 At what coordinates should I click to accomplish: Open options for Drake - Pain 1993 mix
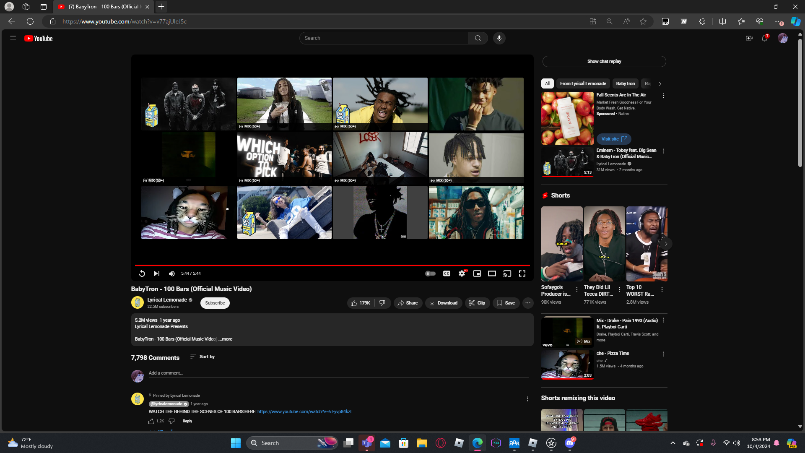click(664, 320)
